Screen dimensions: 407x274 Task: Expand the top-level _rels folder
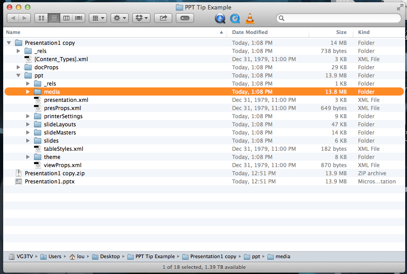[19, 51]
